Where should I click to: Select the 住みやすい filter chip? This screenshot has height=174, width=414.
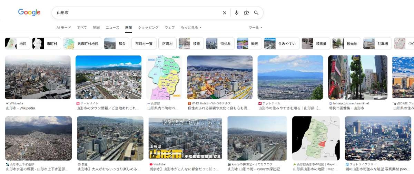coord(282,44)
